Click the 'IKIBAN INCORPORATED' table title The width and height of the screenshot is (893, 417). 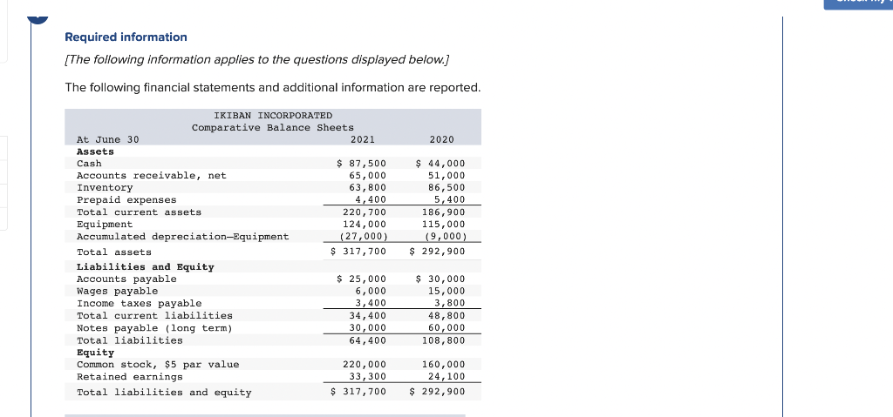(273, 116)
